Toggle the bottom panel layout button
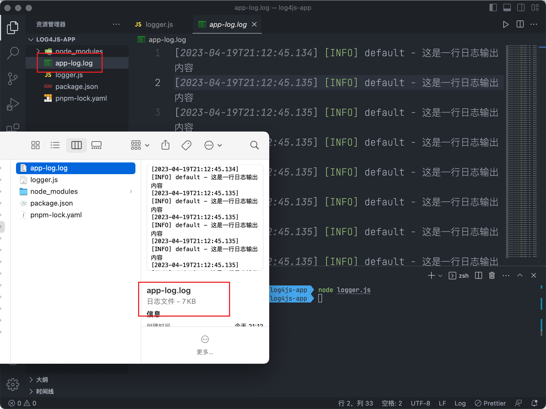546x409 pixels. click(x=507, y=7)
